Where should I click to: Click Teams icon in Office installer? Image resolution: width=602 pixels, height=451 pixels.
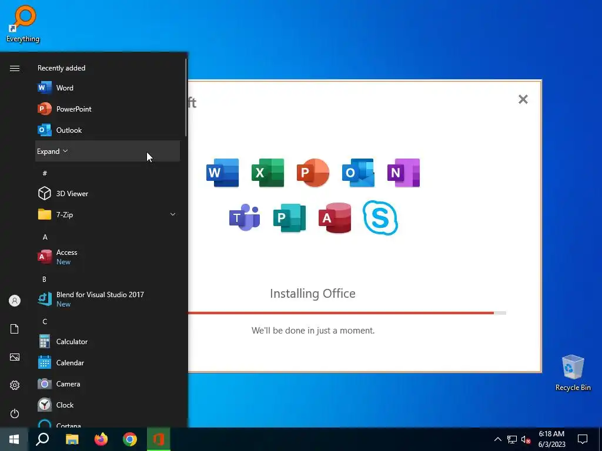(x=245, y=217)
